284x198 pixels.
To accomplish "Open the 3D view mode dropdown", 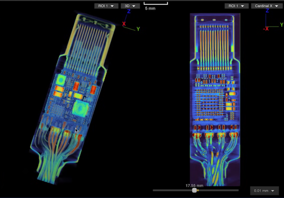I will [x=130, y=6].
